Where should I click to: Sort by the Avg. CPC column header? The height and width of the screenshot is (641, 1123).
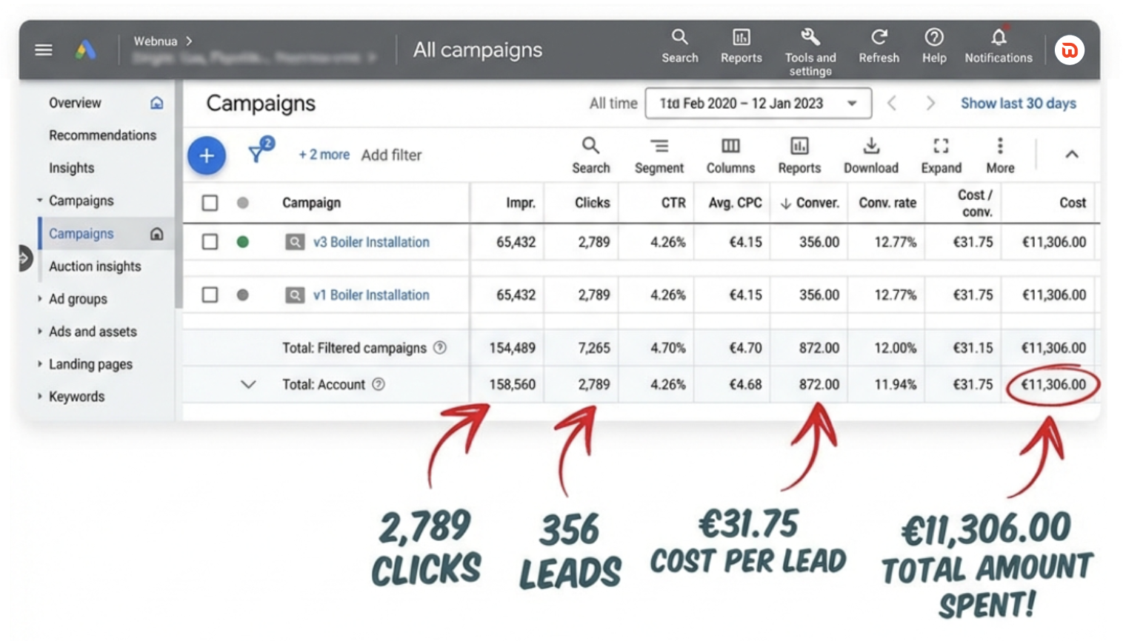click(x=735, y=203)
